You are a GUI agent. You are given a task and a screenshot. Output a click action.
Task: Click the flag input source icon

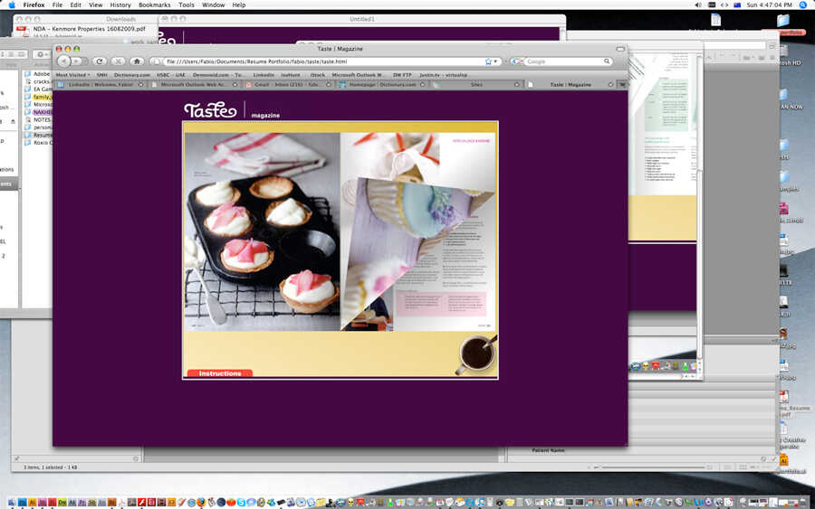[737, 5]
